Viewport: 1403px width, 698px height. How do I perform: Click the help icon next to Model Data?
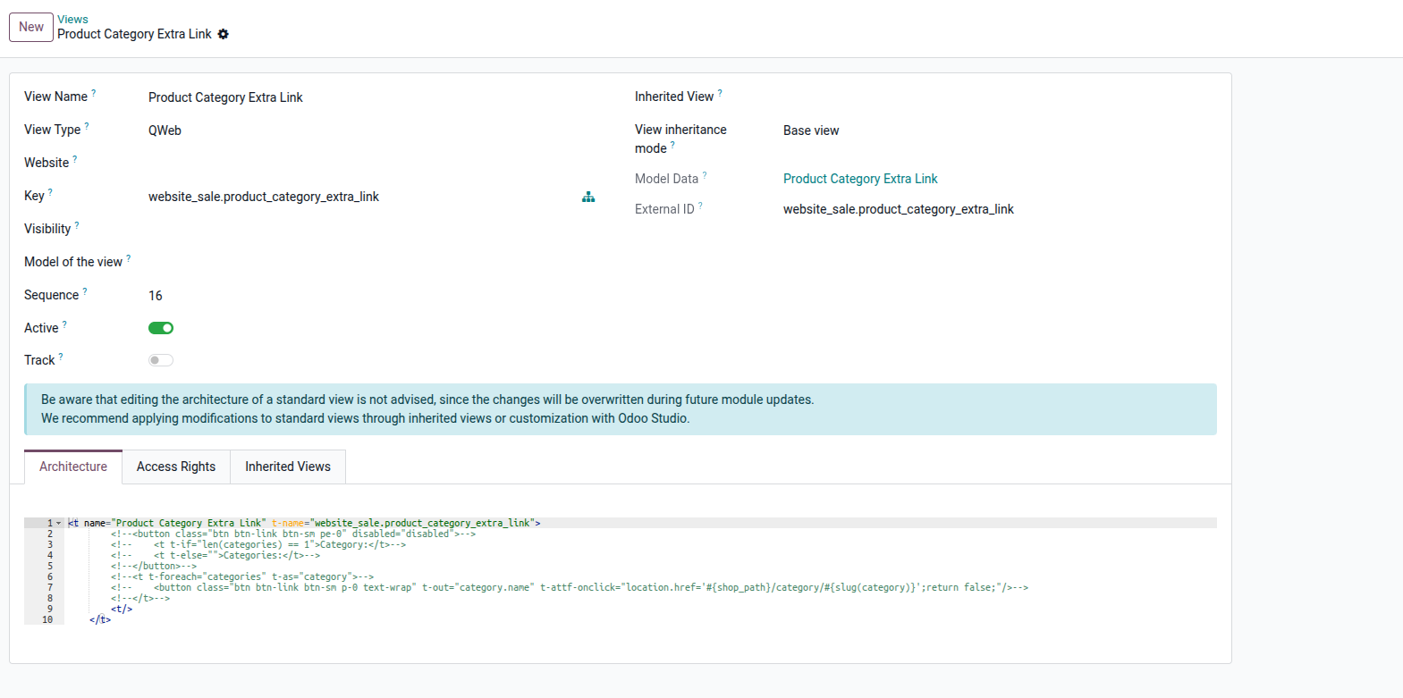(x=705, y=175)
